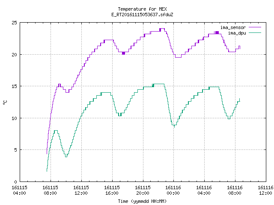274x205 pixels.
Task: Click the x-axis tick label 161116 04:00
Action: 204,190
